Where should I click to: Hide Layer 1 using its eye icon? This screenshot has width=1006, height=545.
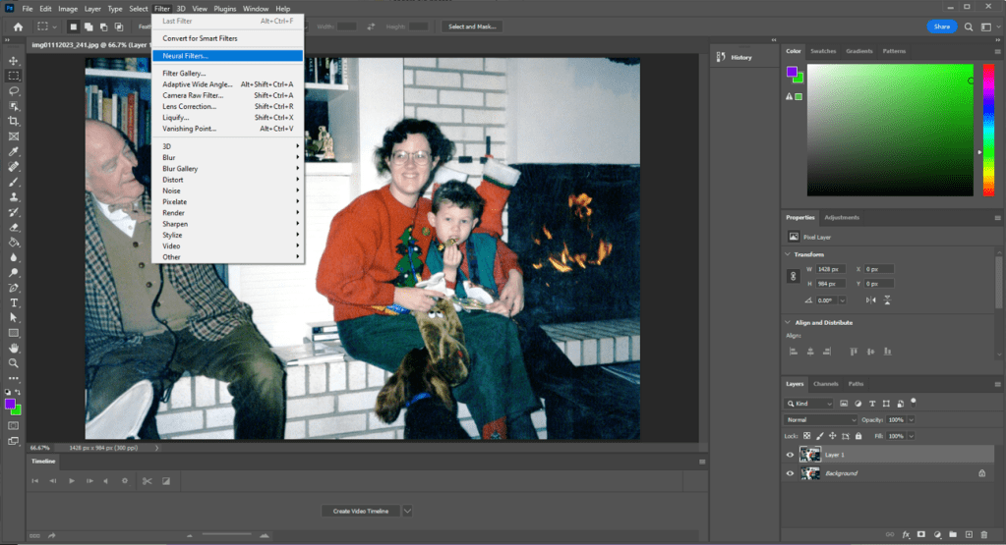tap(790, 455)
